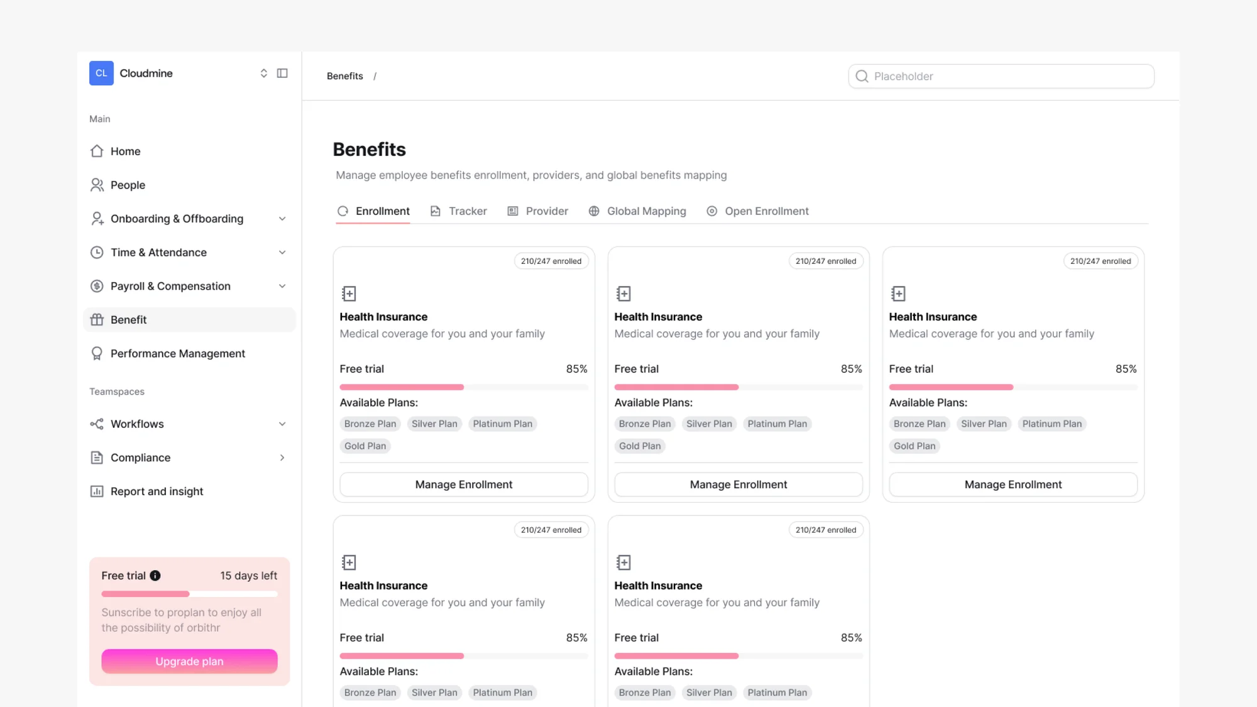
Task: Click the Compliance document icon
Action: pos(97,458)
